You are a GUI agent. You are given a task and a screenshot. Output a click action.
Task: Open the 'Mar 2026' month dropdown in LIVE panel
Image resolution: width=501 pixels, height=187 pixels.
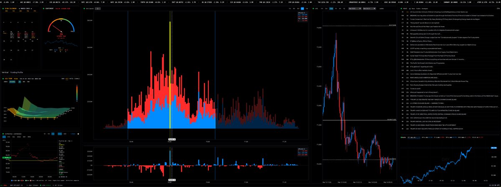(x=355, y=8)
